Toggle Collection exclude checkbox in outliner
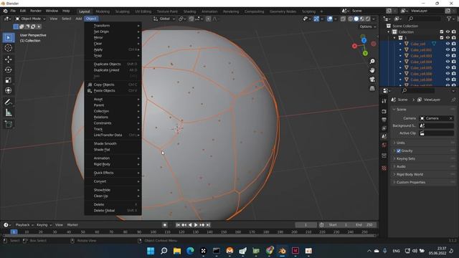 [442, 32]
